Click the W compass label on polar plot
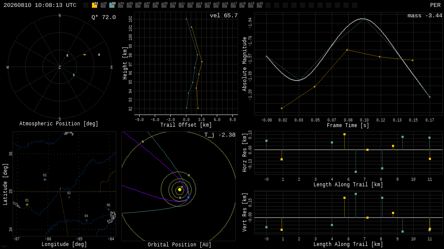Viewport: 444px width, 249px height. pyautogui.click(x=8, y=67)
